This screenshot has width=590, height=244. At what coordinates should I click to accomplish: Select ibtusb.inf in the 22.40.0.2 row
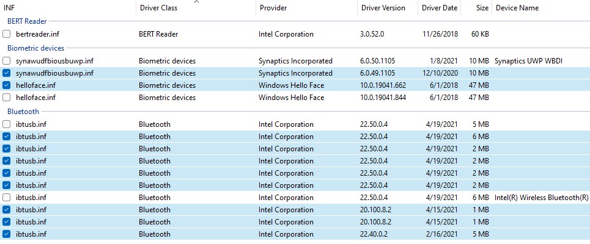31,234
